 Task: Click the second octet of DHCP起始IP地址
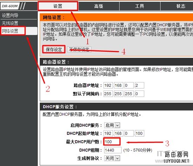119,133
